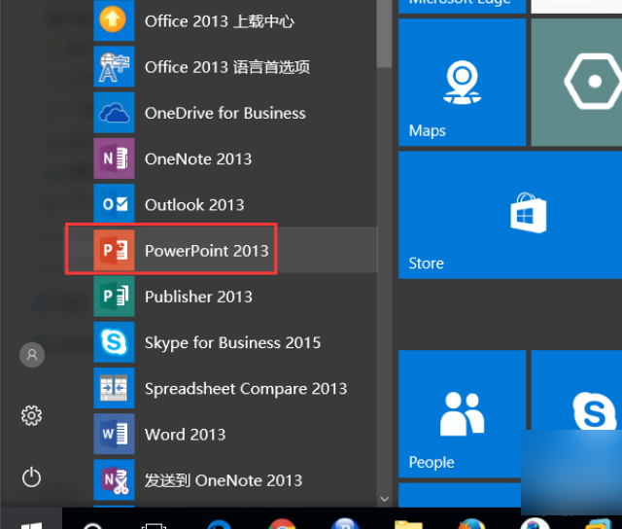Open PowerPoint 2013 orange icon
Image resolution: width=622 pixels, height=529 pixels.
coord(114,250)
